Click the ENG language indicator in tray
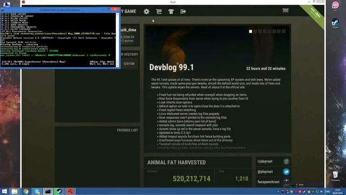Image resolution: width=346 pixels, height=195 pixels. click(x=328, y=192)
